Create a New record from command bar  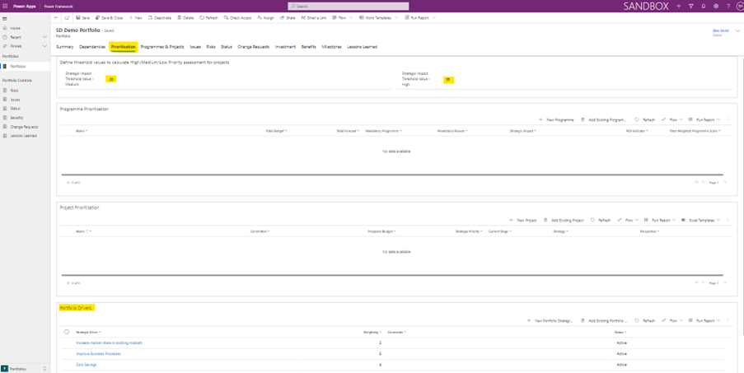[x=136, y=17]
